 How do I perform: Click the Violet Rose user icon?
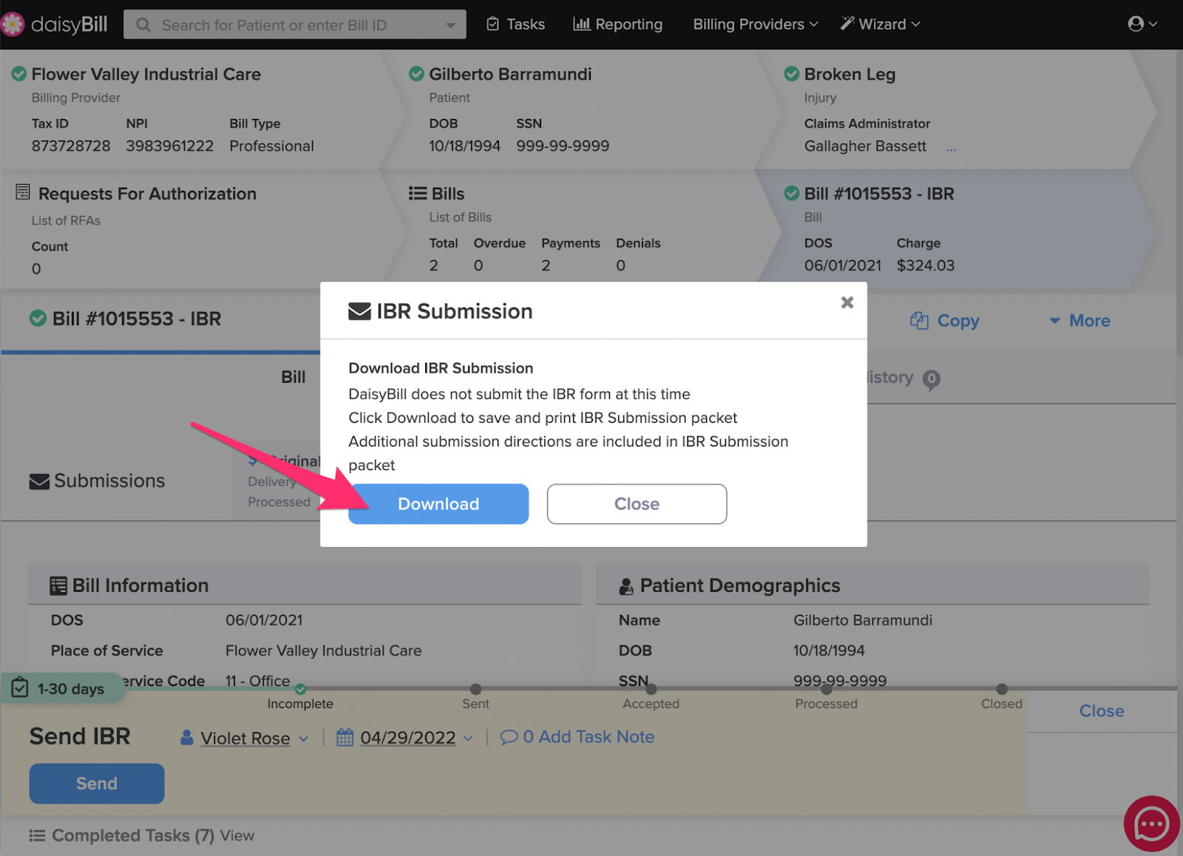[187, 738]
